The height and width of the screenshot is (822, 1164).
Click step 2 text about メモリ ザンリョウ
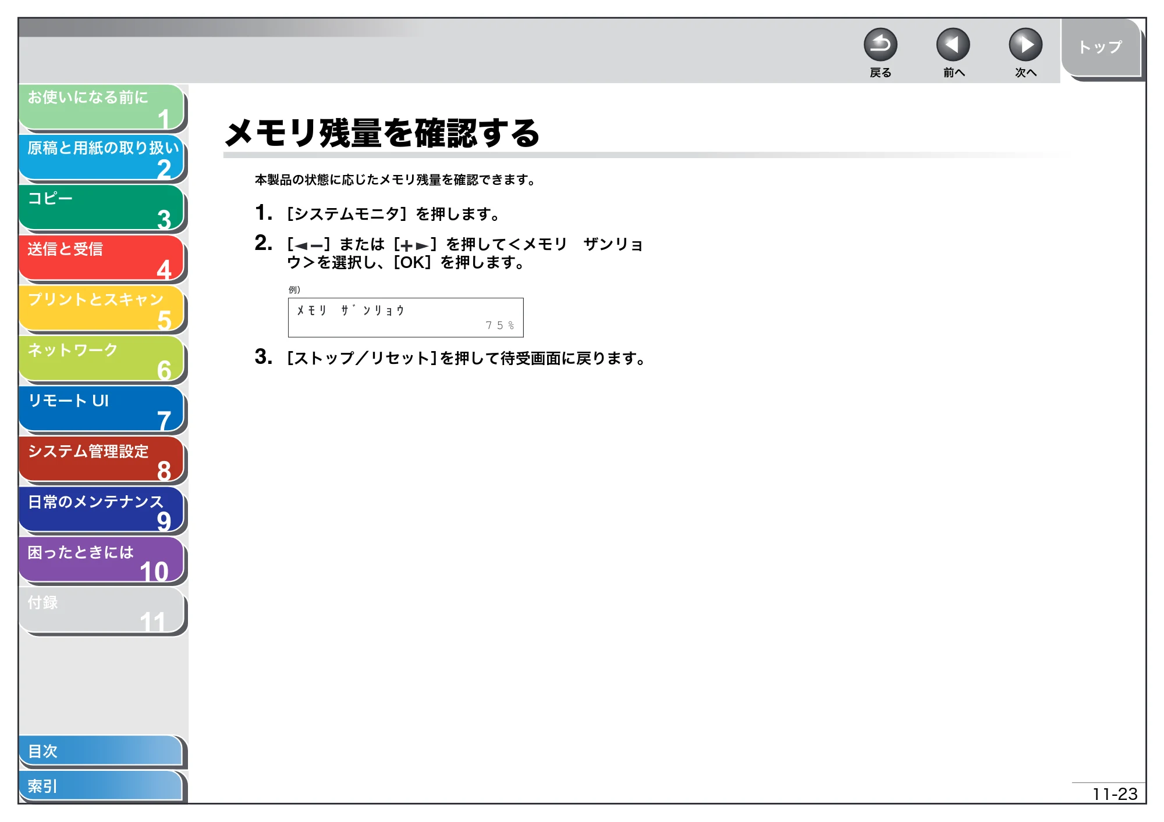pos(465,253)
